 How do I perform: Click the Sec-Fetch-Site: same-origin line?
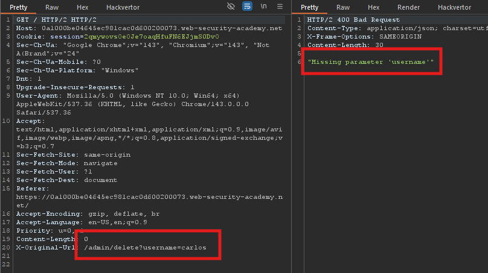(74, 154)
